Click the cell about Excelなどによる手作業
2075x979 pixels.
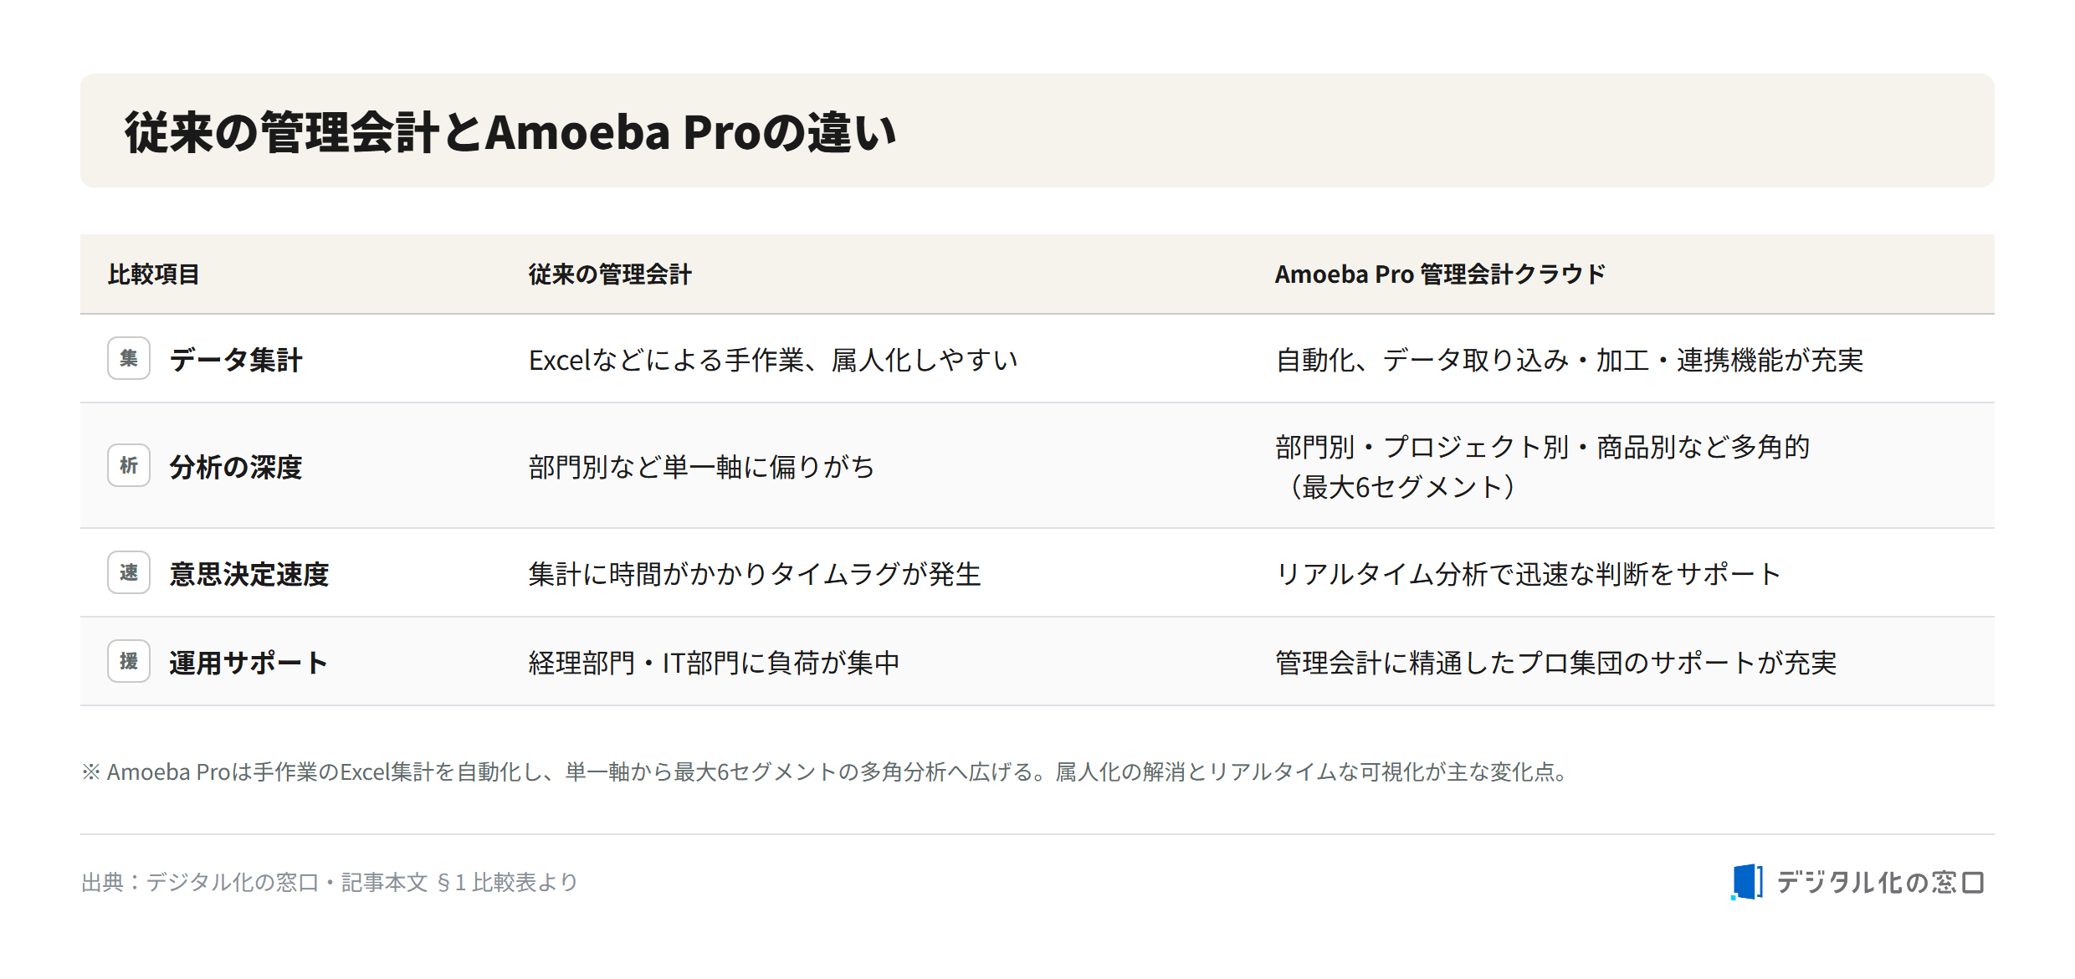tap(773, 360)
